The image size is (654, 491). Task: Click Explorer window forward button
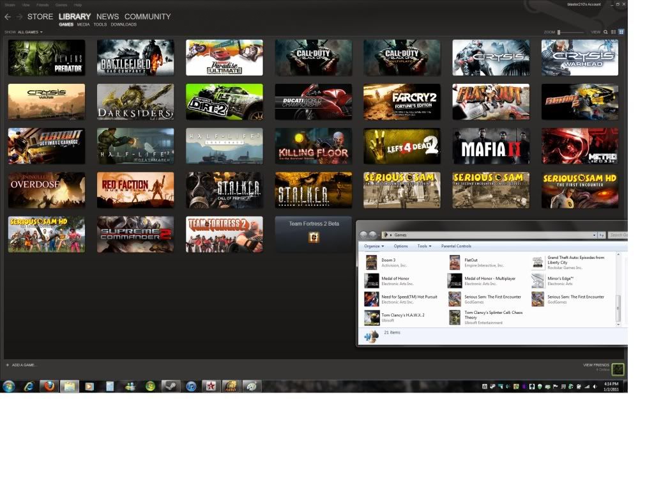372,235
